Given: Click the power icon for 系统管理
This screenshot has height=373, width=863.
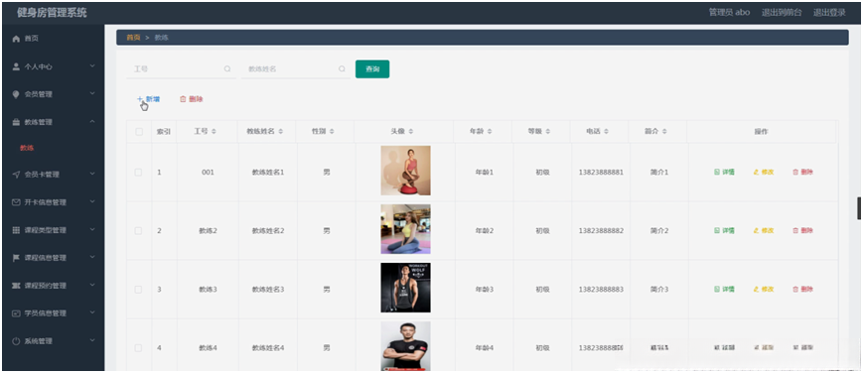Looking at the screenshot, I should click(x=16, y=341).
